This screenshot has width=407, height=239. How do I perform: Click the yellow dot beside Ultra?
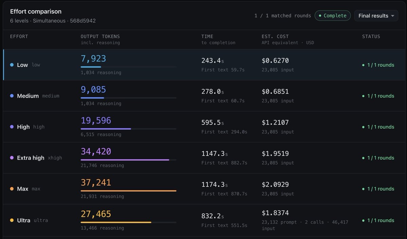pyautogui.click(x=12, y=220)
